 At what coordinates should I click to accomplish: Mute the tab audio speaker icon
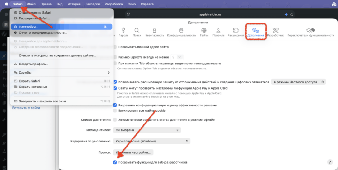click(x=286, y=14)
